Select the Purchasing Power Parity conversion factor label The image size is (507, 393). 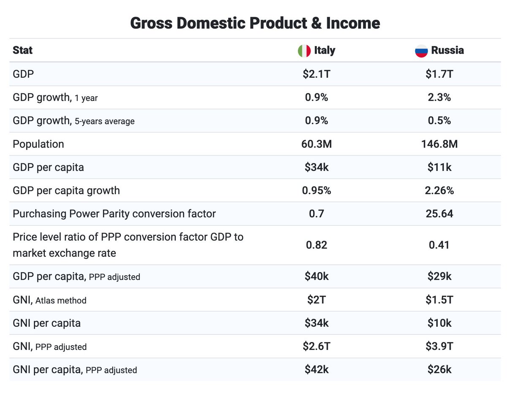coord(114,214)
